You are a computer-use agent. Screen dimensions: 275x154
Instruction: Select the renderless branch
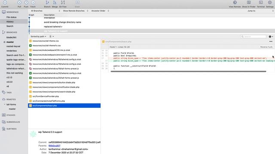(12, 51)
